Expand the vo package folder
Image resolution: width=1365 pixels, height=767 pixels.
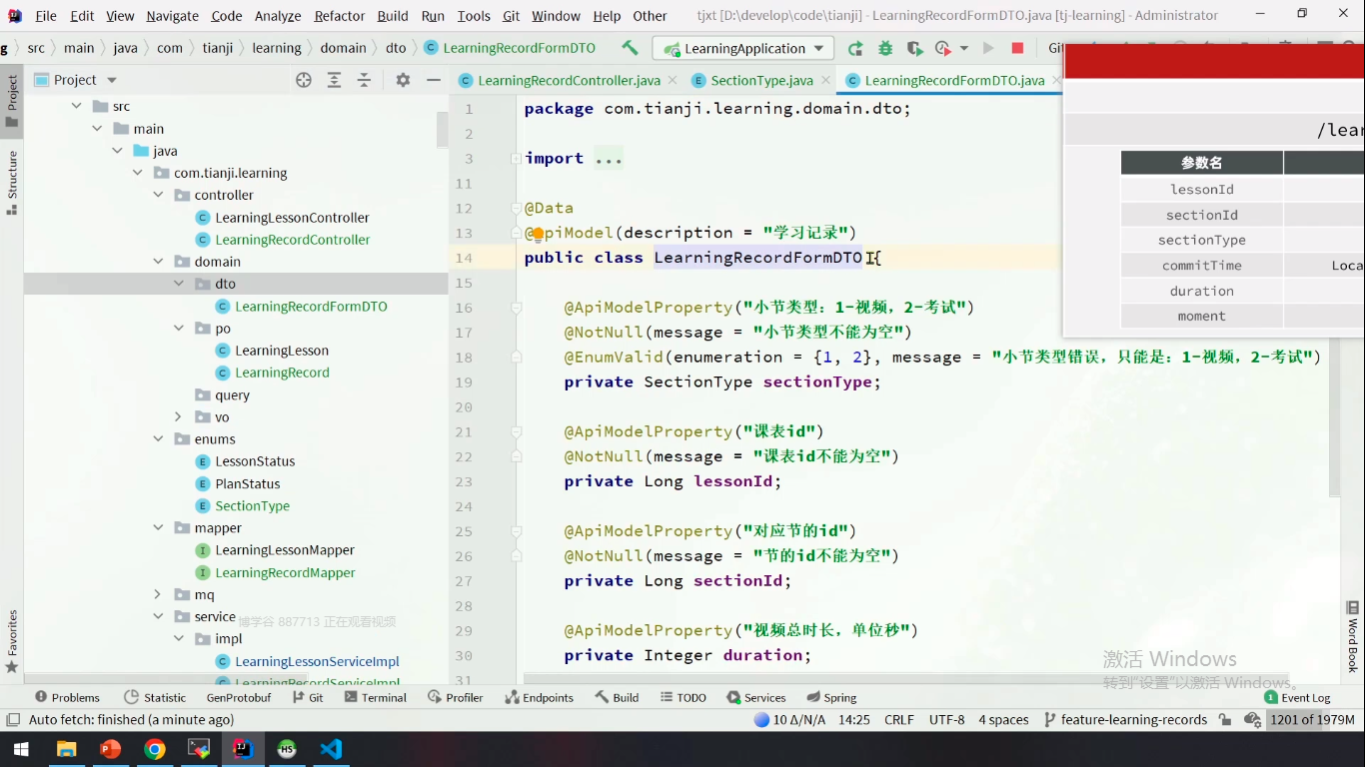(x=178, y=417)
